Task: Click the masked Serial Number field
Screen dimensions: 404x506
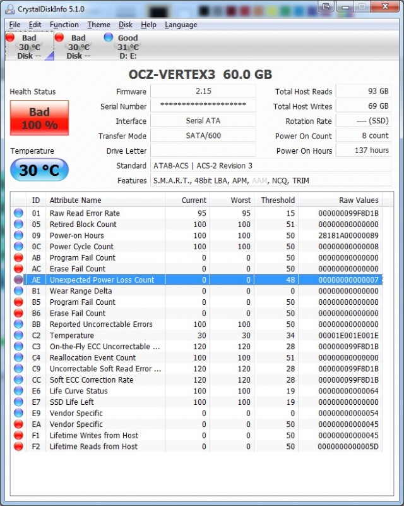Action: (x=203, y=106)
